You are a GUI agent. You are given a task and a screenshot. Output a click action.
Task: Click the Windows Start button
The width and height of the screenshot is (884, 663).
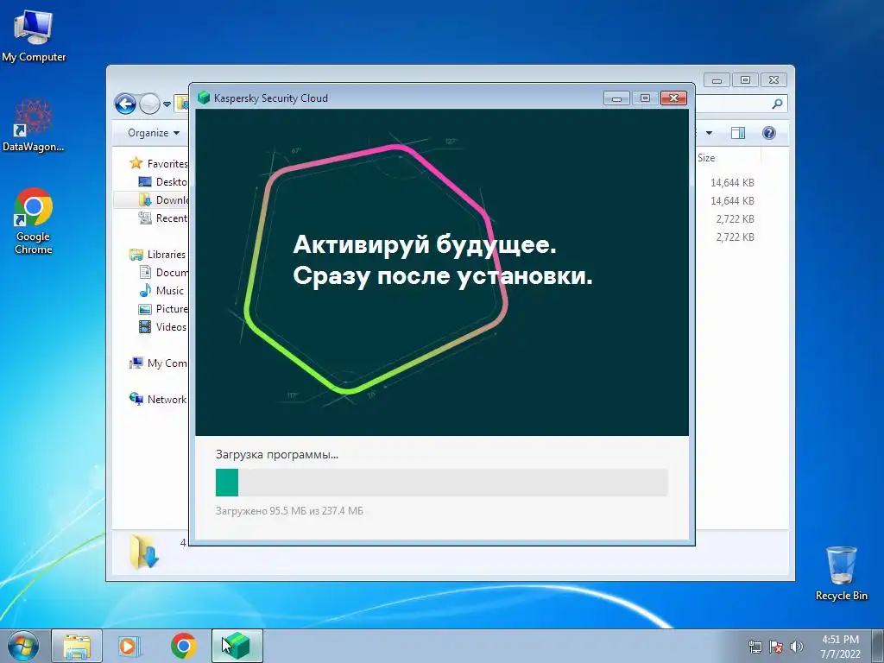pos(23,646)
